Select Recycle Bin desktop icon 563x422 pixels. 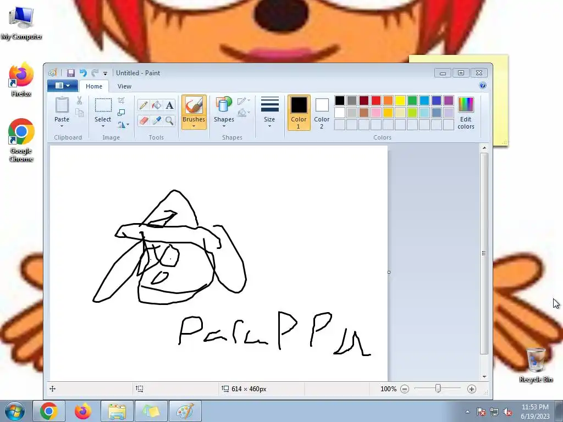(x=536, y=365)
